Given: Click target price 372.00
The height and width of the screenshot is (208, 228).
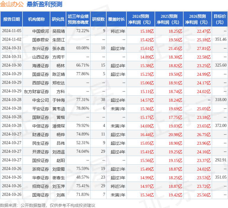Looking at the screenshot, I should (221, 125).
